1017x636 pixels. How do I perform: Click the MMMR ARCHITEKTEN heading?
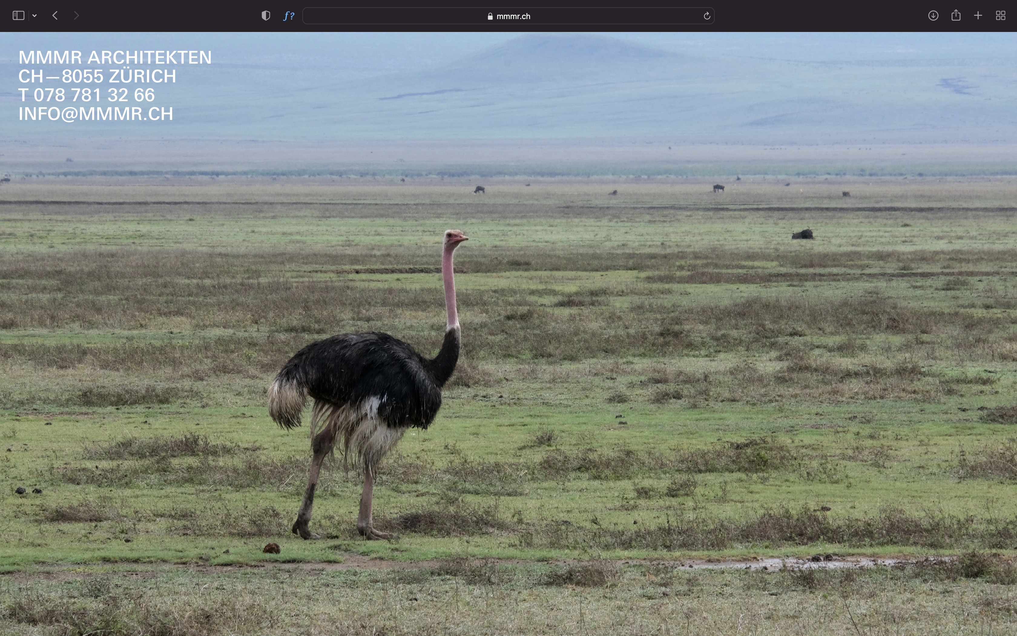tap(115, 58)
